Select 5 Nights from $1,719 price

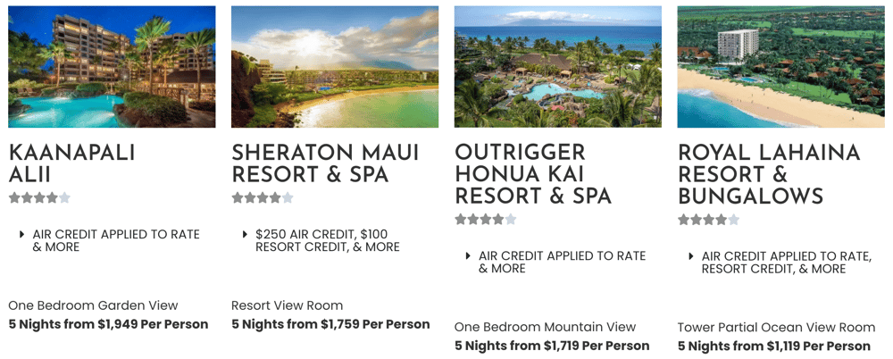point(552,346)
